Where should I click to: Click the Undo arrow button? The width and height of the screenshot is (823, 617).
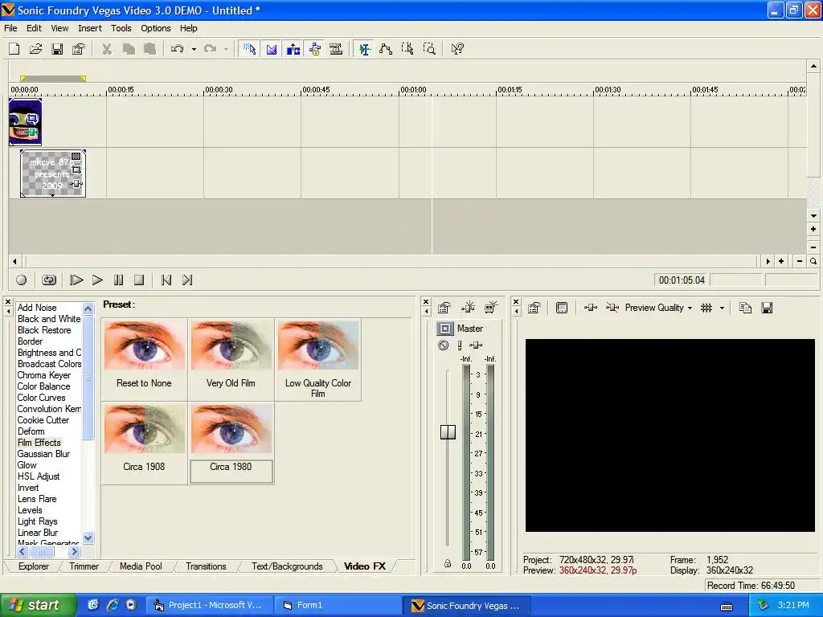click(x=178, y=49)
